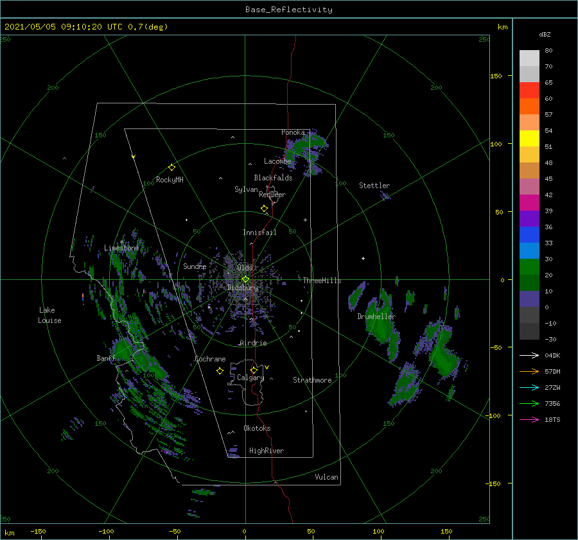Select the yellow diamond marker inside Calgary
Screen dimensions: 578x540
pyautogui.click(x=254, y=370)
